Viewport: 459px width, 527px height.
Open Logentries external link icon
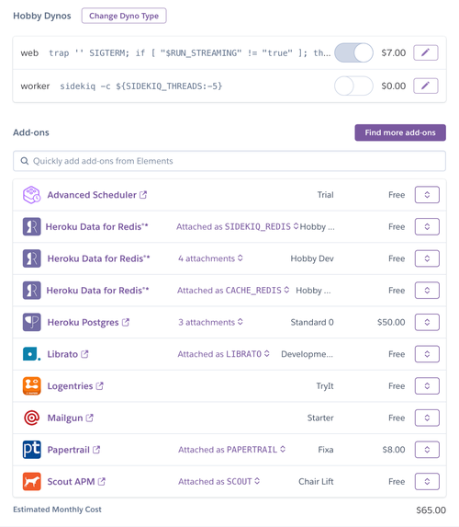click(x=100, y=386)
